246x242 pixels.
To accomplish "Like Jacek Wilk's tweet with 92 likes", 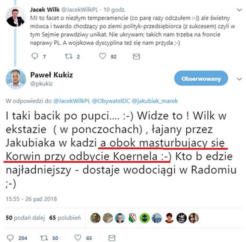I will pyautogui.click(x=103, y=56).
